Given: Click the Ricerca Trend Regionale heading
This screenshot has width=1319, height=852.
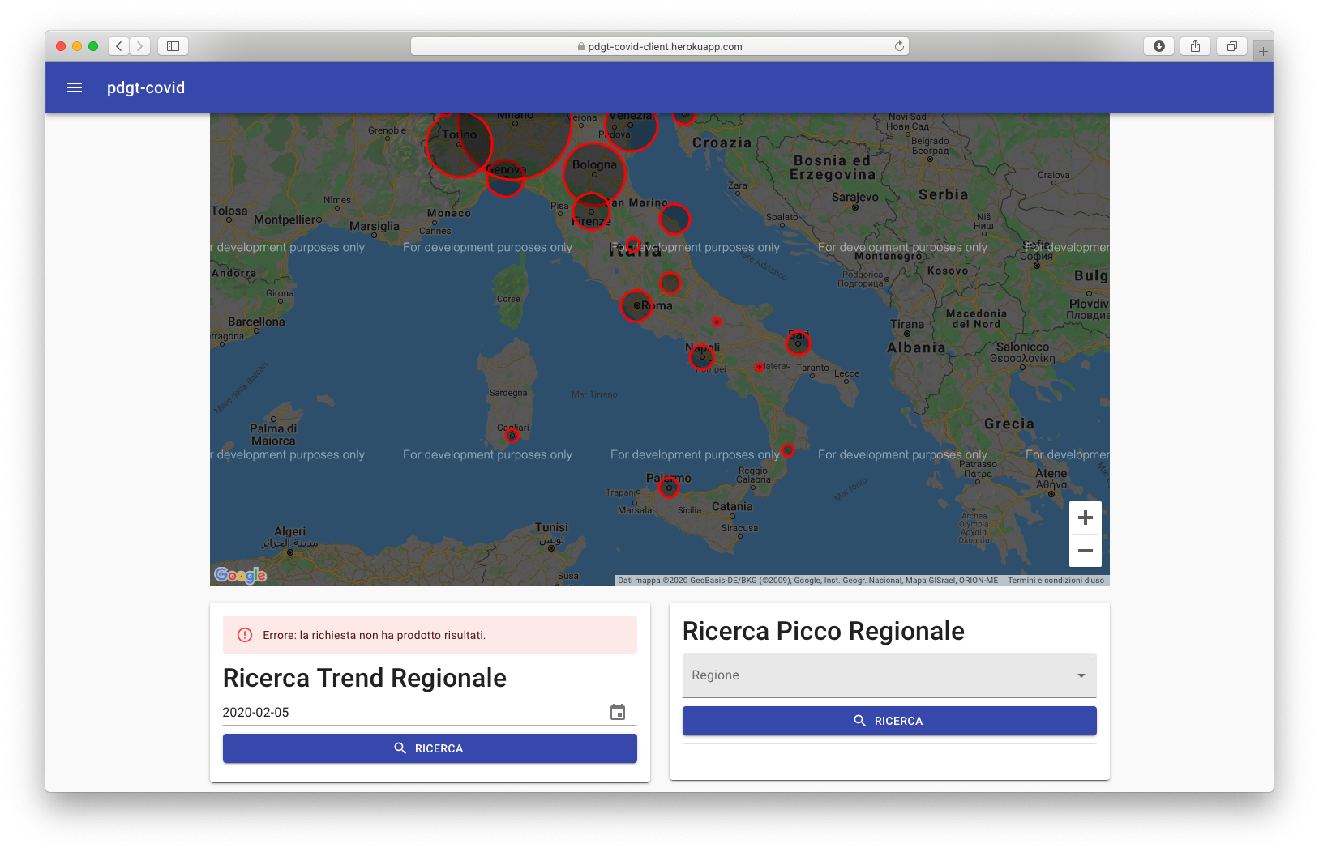Looking at the screenshot, I should coord(365,678).
